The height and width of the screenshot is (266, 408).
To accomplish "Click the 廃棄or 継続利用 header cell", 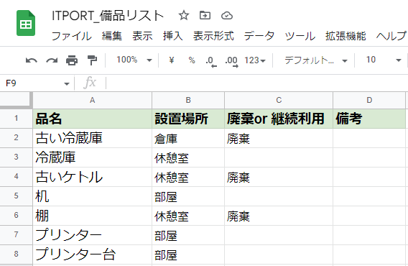I will pos(279,119).
